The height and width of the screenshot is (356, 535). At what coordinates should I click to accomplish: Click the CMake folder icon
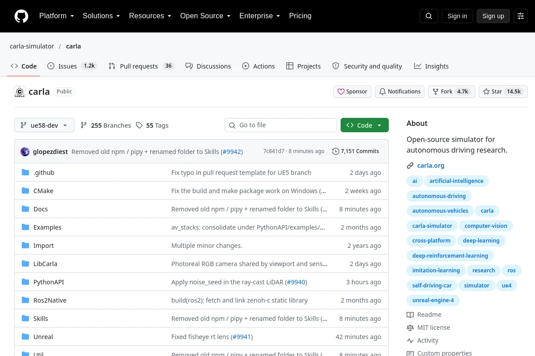pyautogui.click(x=25, y=191)
